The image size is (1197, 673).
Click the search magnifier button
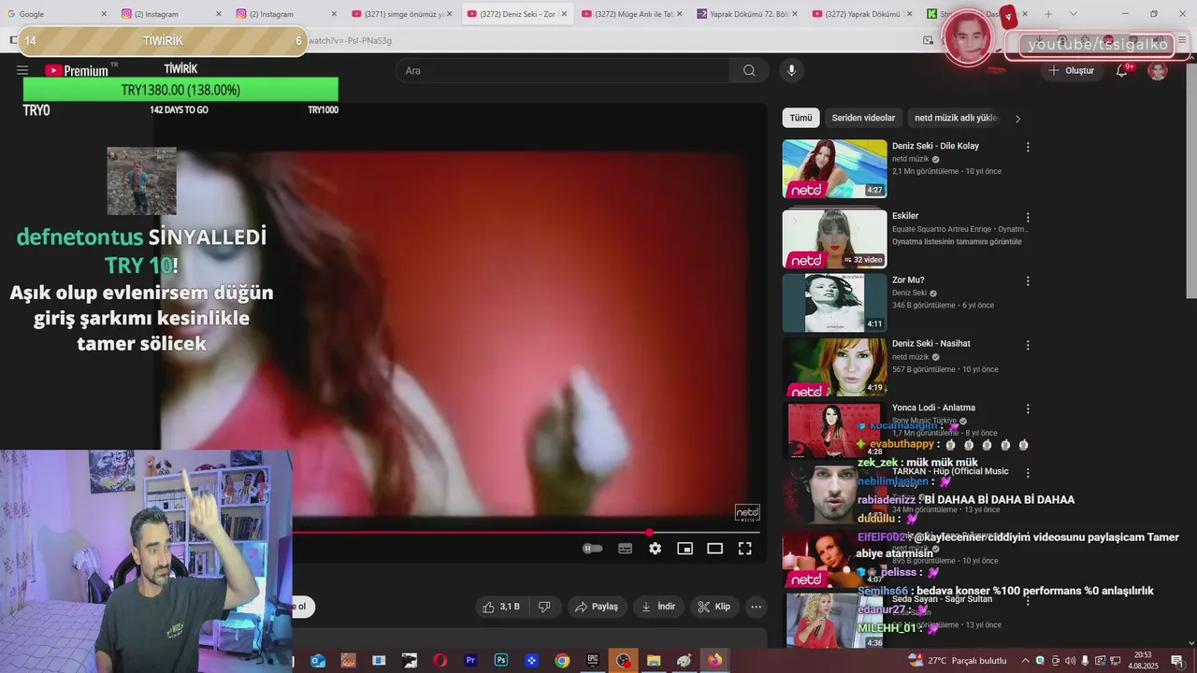point(749,70)
